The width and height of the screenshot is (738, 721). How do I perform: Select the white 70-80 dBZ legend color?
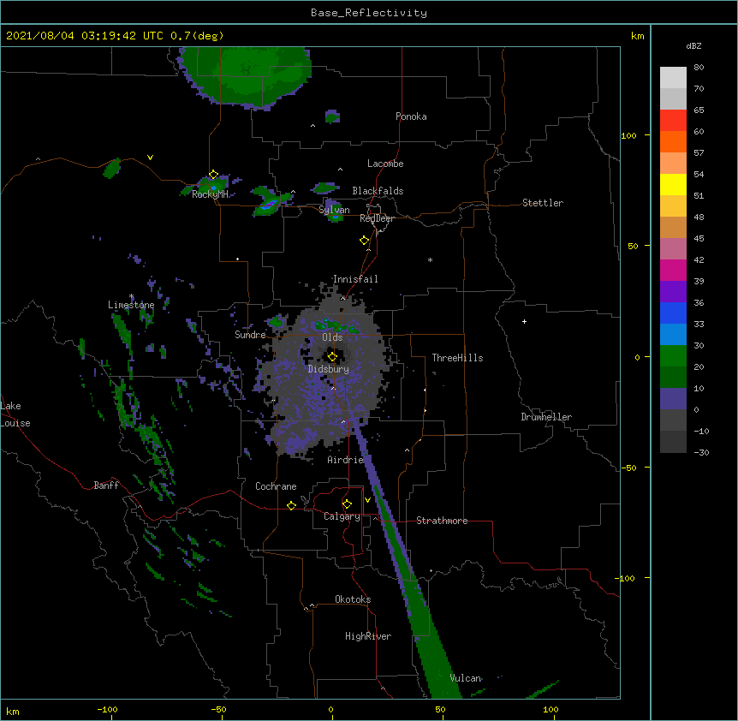[x=673, y=78]
